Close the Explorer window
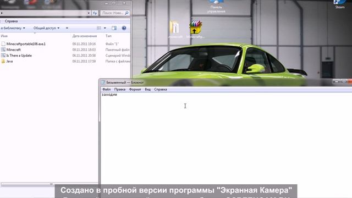This screenshot has width=352, height=198. pyautogui.click(x=124, y=3)
